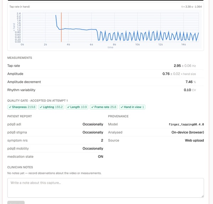Click the pdq8 adl Occasionally value

pyautogui.click(x=93, y=124)
